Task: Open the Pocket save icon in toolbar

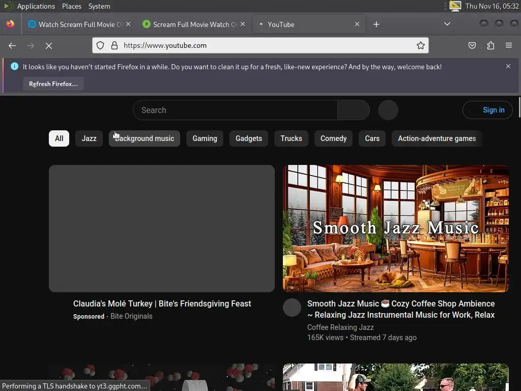Action: coord(472,45)
